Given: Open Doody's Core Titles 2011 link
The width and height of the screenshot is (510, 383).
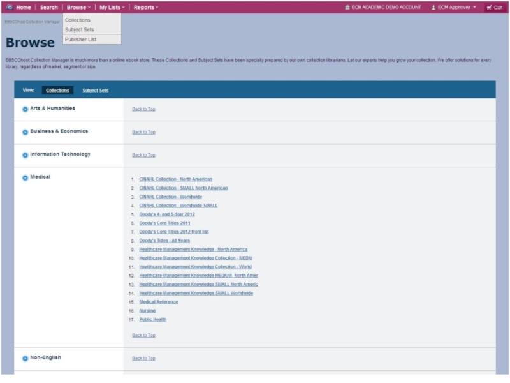Looking at the screenshot, I should [164, 223].
